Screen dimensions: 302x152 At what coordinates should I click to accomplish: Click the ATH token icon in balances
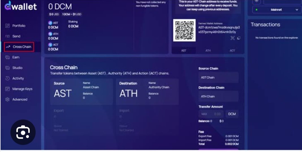[x=50, y=34]
